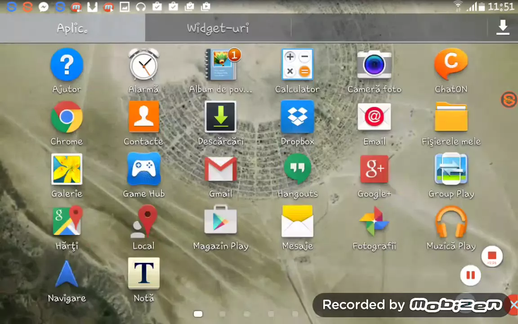Go to the fourth app page indicator
Viewport: 518px width, 324px height.
[271, 314]
